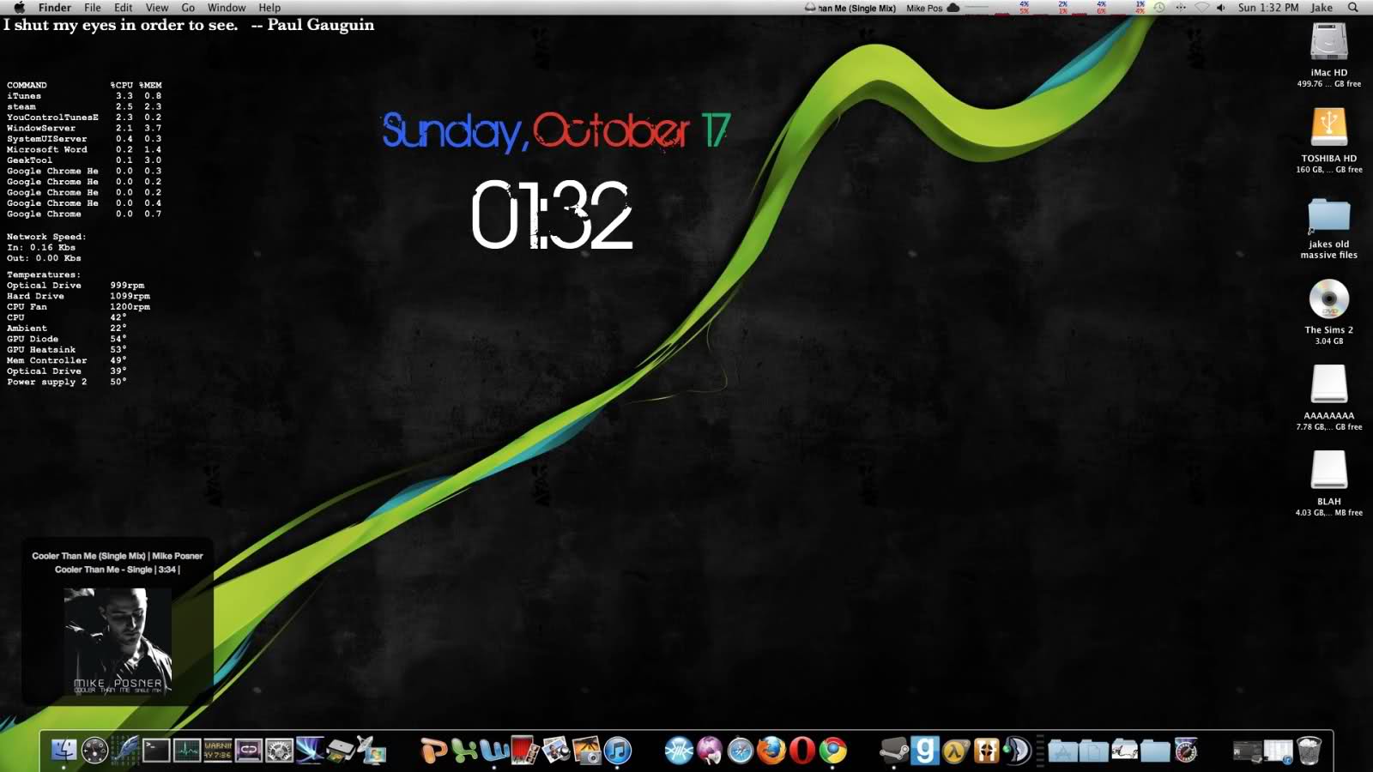Launch Microsoft PowerPoint from the dock
The width and height of the screenshot is (1373, 772).
click(434, 751)
